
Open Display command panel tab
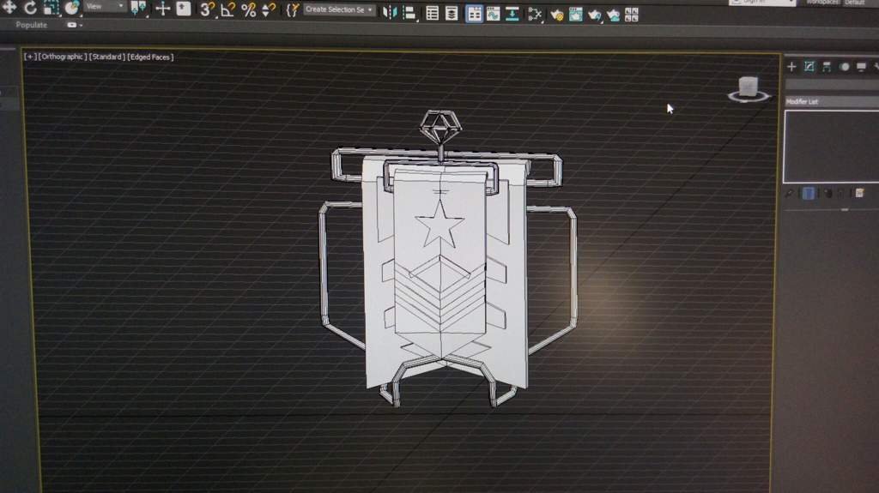(862, 67)
